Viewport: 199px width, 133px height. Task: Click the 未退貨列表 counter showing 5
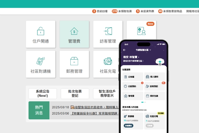click(145, 11)
